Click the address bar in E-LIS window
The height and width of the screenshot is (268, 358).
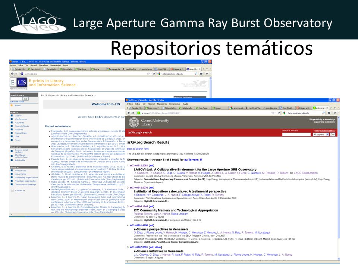85,74
